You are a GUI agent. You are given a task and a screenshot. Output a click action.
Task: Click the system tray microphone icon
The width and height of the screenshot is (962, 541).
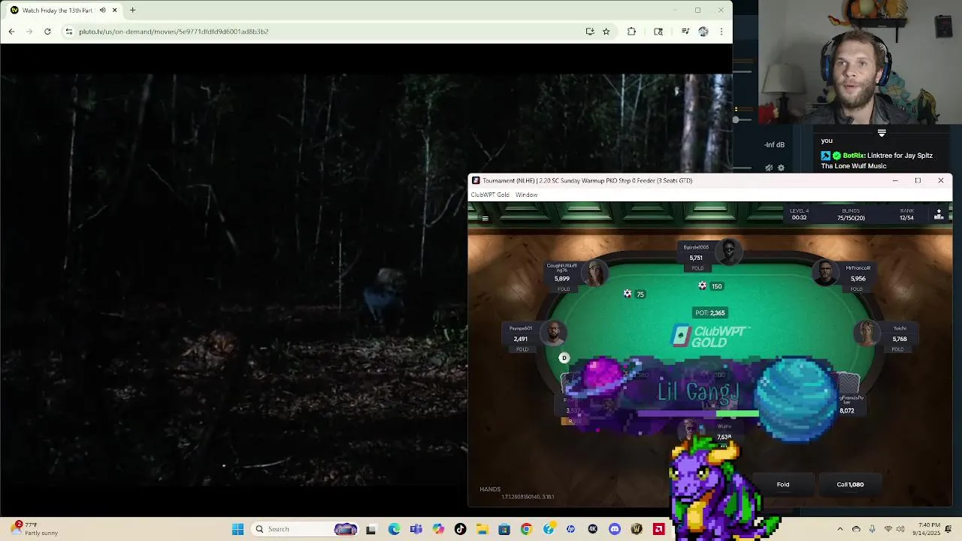(872, 529)
